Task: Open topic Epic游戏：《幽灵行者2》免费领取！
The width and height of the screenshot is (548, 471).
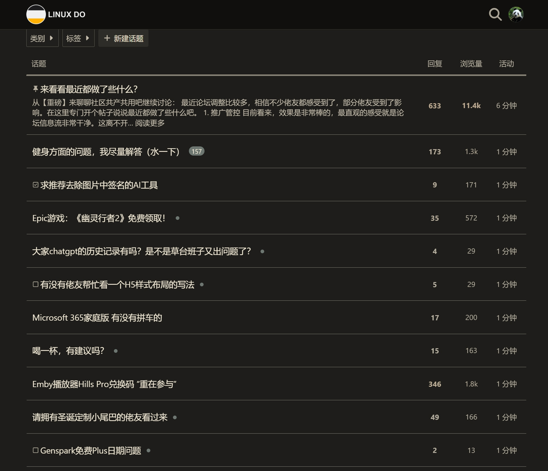Action: 99,218
